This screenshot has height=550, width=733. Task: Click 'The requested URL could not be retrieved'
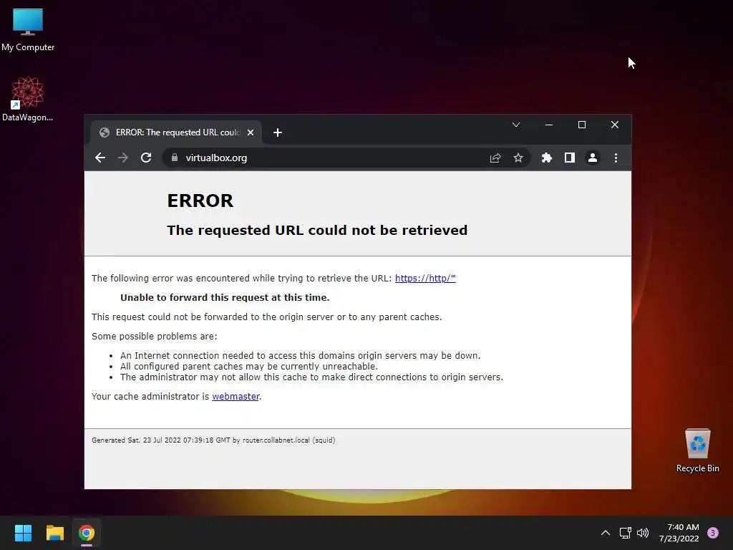[x=317, y=230]
